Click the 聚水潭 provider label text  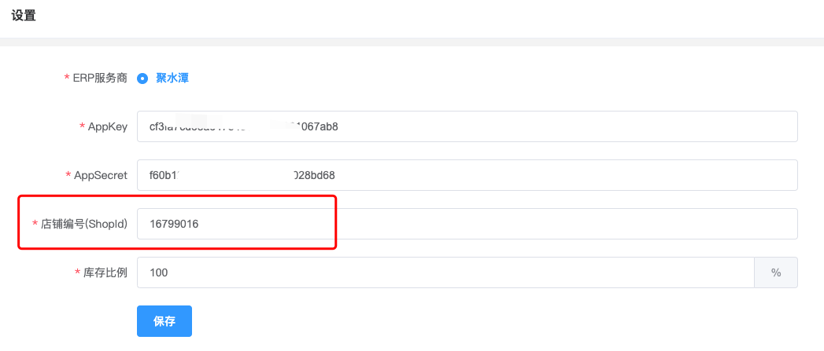[x=172, y=79]
